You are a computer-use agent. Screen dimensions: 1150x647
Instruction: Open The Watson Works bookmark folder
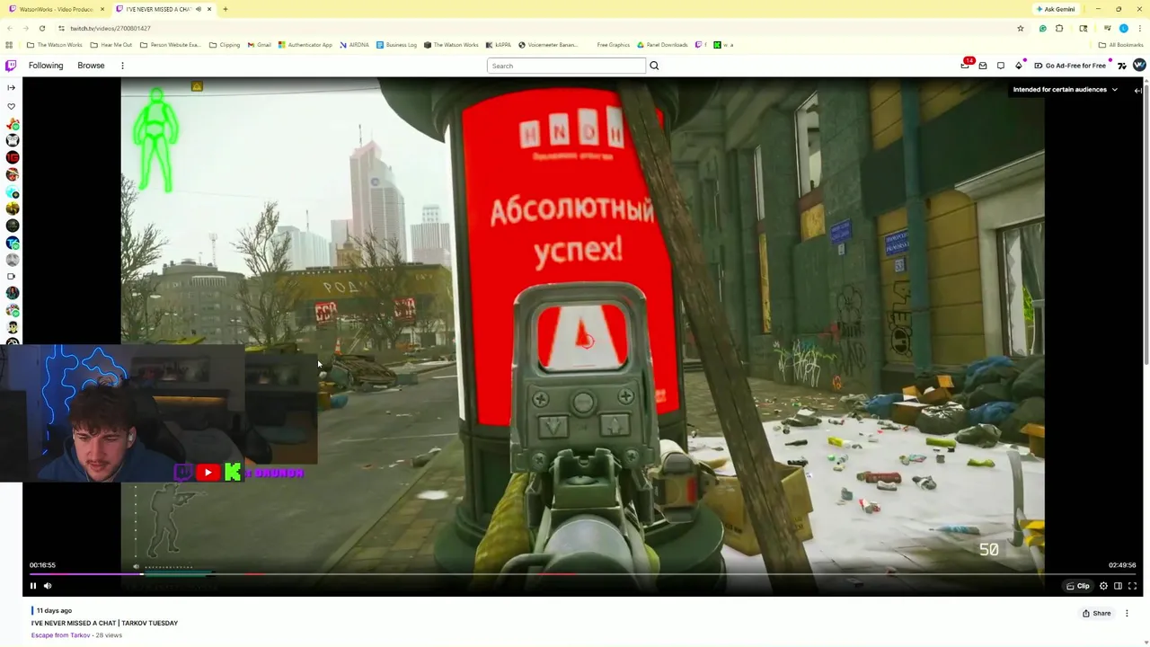[x=55, y=45]
